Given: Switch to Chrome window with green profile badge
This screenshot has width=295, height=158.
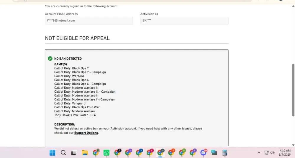Looking at the screenshot, I should pos(182,153).
